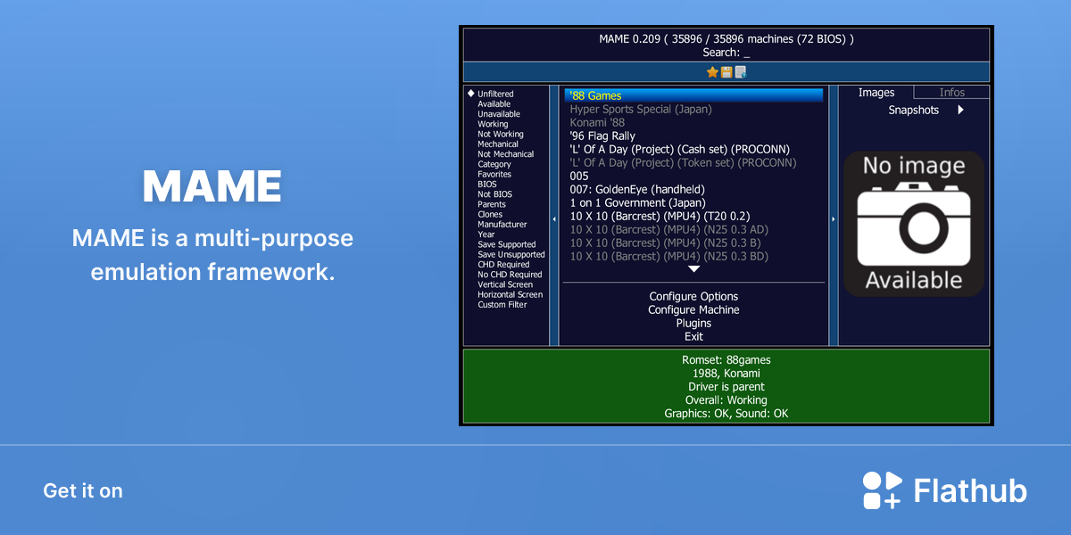Viewport: 1071px width, 535px height.
Task: Click the Snapshots label
Action: click(913, 111)
